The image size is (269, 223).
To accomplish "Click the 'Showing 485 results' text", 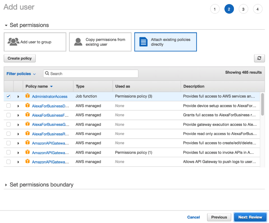I will tap(243, 72).
